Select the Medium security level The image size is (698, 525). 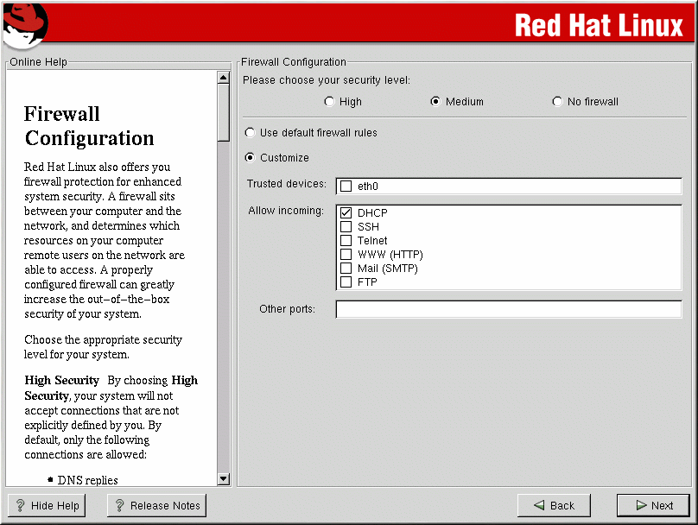coord(435,102)
